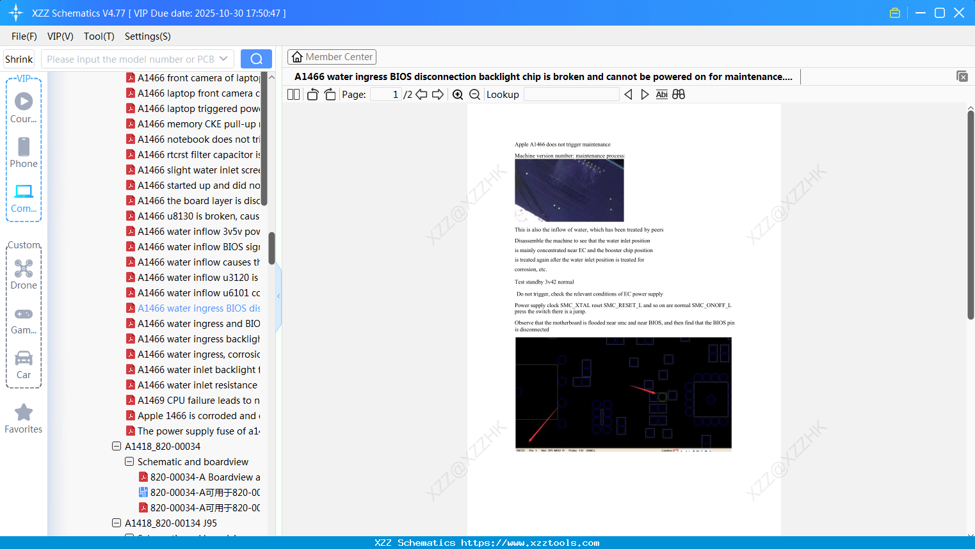This screenshot has width=975, height=549.
Task: Rotate the page counterclockwise
Action: (312, 95)
